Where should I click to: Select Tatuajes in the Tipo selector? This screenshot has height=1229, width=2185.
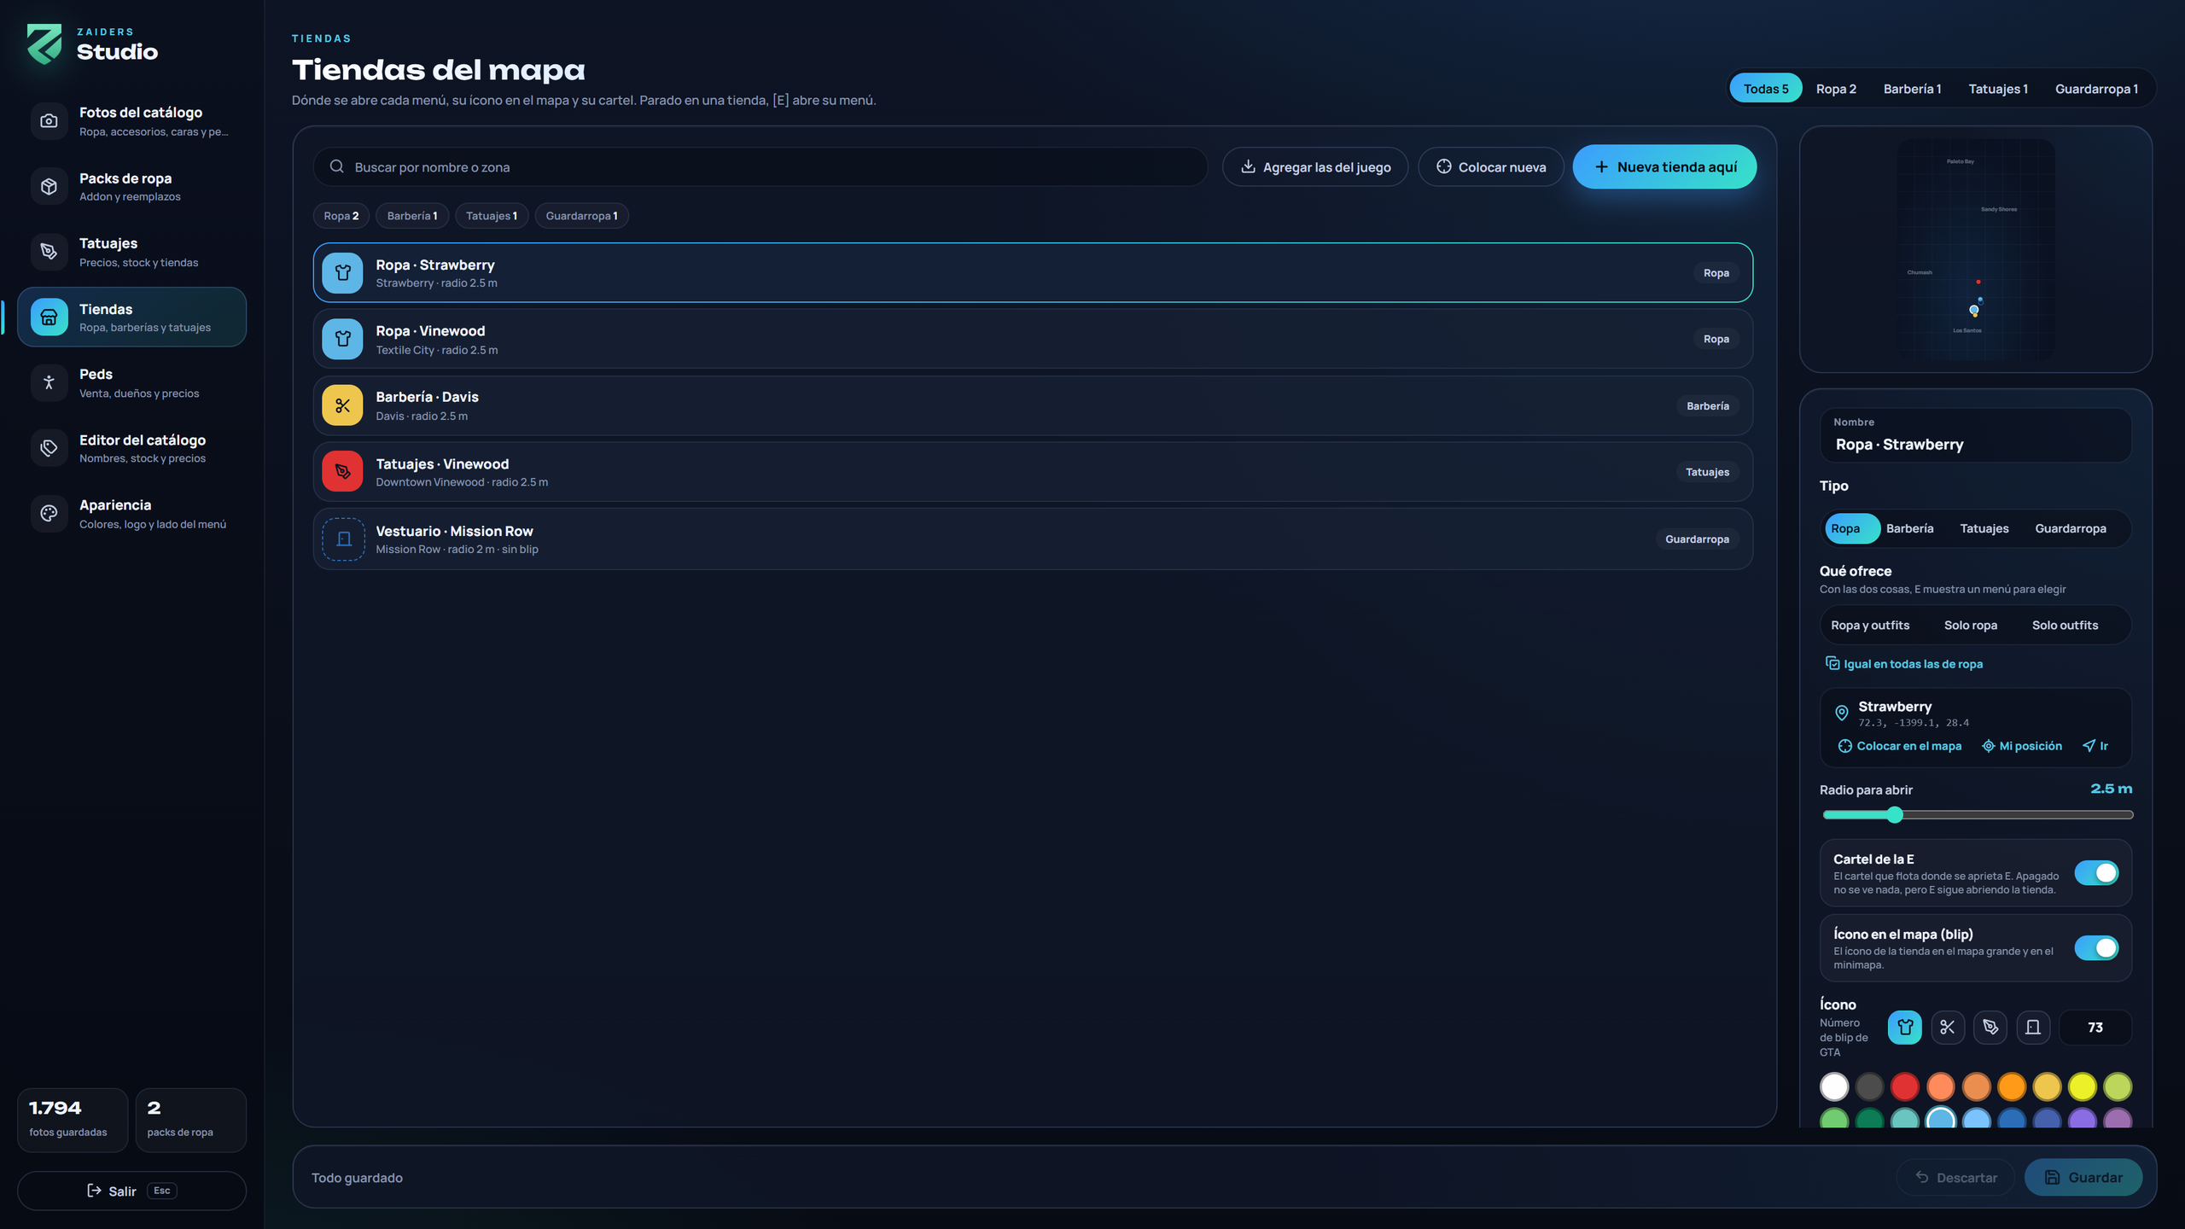click(1984, 528)
